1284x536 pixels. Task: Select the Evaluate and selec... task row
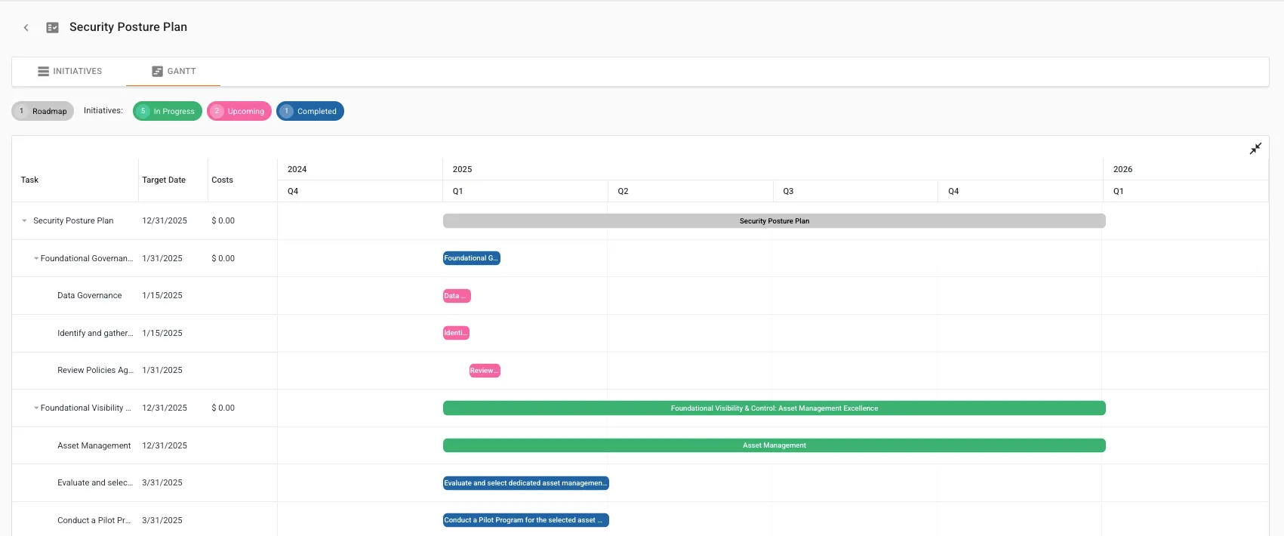(145, 483)
